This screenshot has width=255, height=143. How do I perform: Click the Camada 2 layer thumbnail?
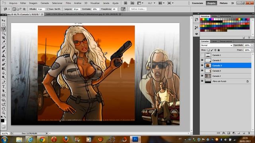208,76
